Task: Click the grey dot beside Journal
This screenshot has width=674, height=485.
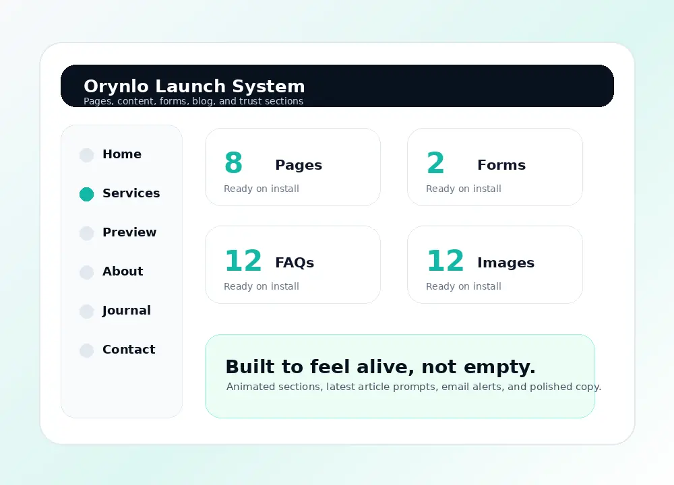Action: coord(86,311)
